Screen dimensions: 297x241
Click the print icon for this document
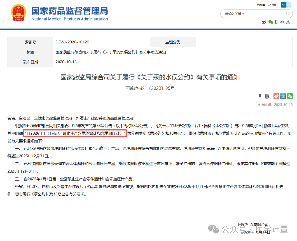pyautogui.click(x=267, y=96)
